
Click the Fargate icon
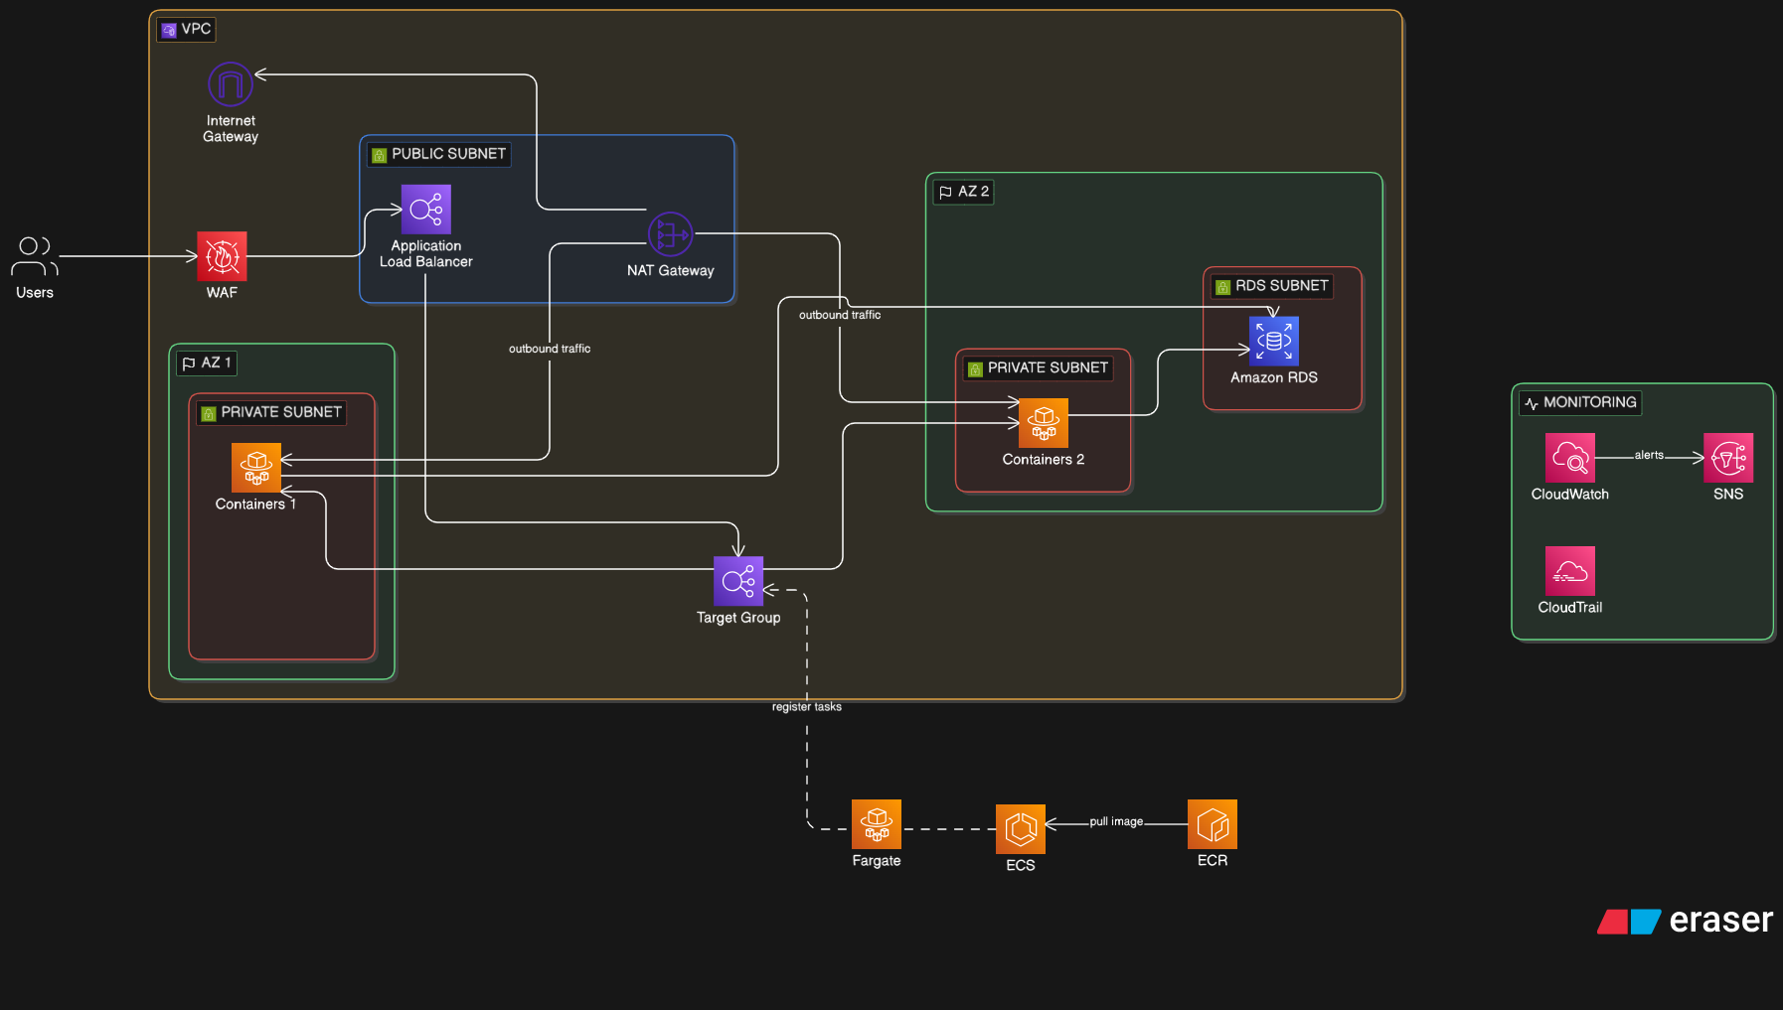click(x=877, y=824)
